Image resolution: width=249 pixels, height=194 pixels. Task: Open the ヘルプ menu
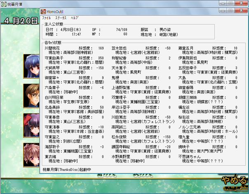tap(74, 19)
